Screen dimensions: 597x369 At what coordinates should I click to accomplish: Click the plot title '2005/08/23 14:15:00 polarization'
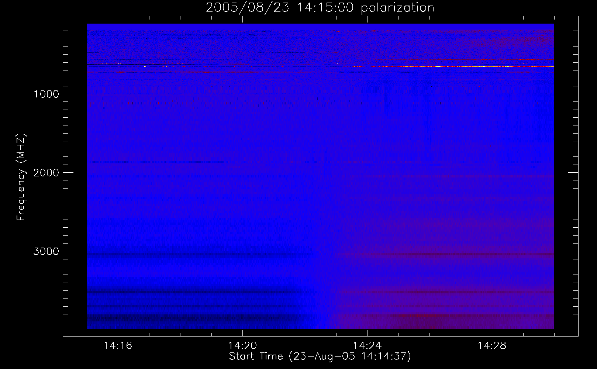point(320,8)
